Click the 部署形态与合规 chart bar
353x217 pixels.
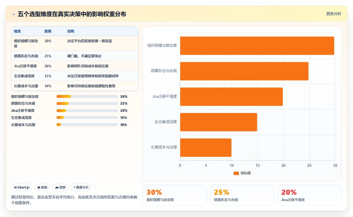(244, 71)
